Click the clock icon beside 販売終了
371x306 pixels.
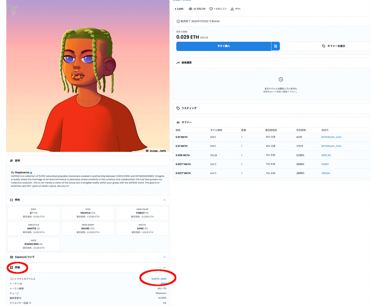pyautogui.click(x=178, y=21)
